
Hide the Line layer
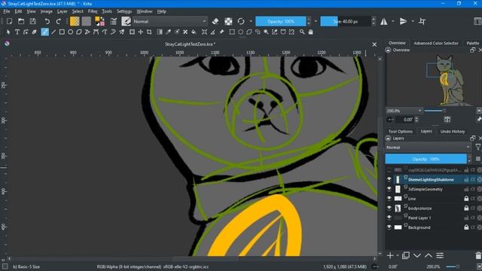(x=389, y=198)
